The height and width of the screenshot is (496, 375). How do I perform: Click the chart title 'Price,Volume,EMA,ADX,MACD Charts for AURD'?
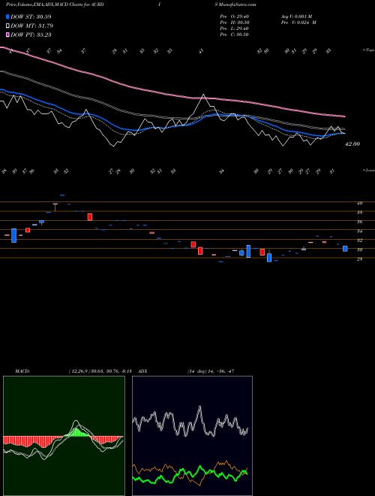coord(55,5)
